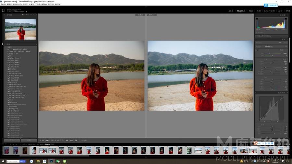Switch to the 地图 Map module
Image resolution: width=292 pixels, height=164 pixels.
pyautogui.click(x=251, y=11)
